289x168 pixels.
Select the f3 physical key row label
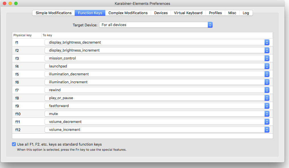[17, 58]
